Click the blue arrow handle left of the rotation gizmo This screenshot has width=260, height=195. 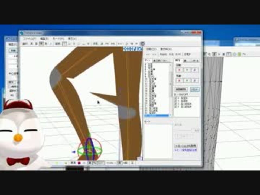(73, 152)
